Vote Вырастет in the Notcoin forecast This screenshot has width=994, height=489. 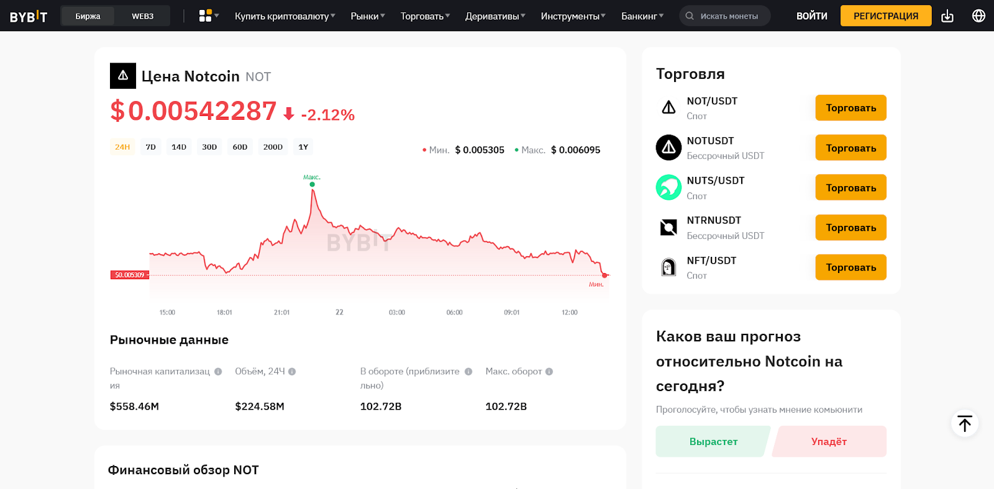713,442
